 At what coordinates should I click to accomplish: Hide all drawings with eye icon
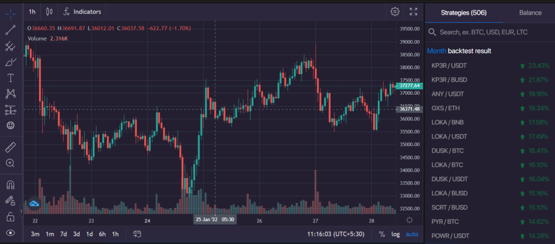[11, 233]
